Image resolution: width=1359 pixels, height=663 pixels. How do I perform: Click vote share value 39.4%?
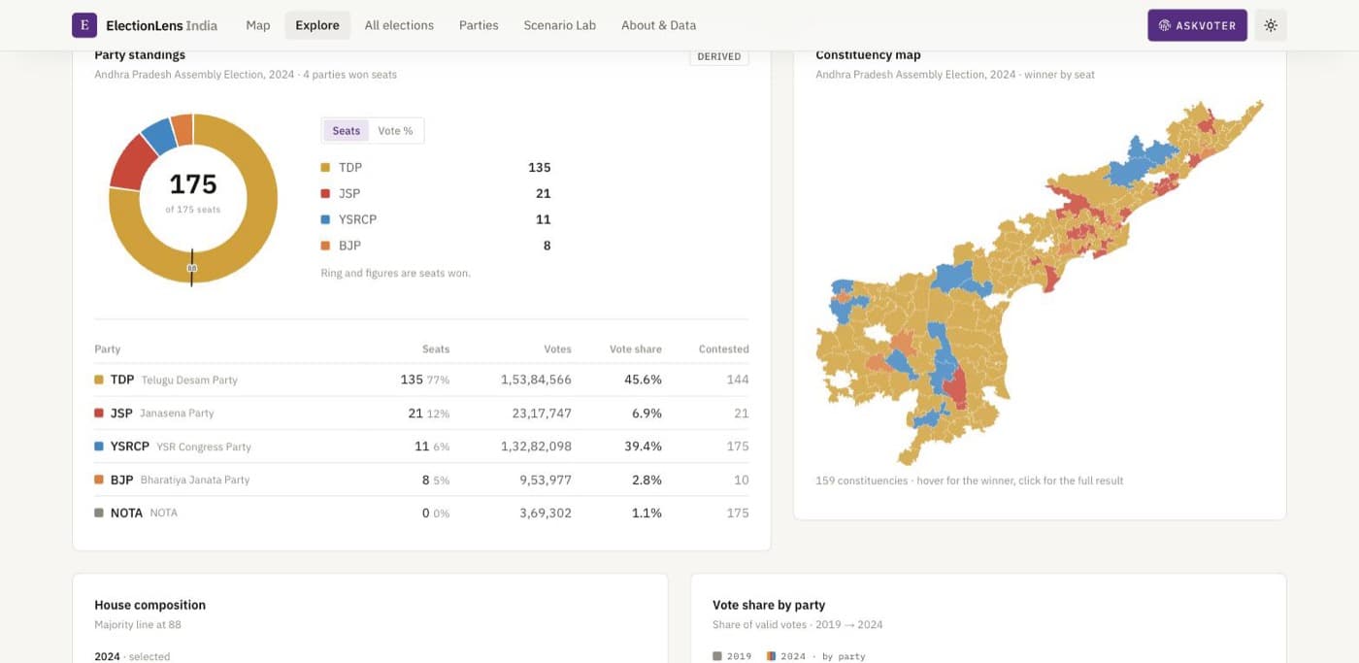(x=644, y=447)
